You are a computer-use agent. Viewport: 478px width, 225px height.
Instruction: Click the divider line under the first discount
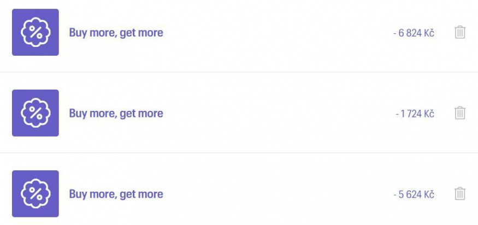pos(239,72)
